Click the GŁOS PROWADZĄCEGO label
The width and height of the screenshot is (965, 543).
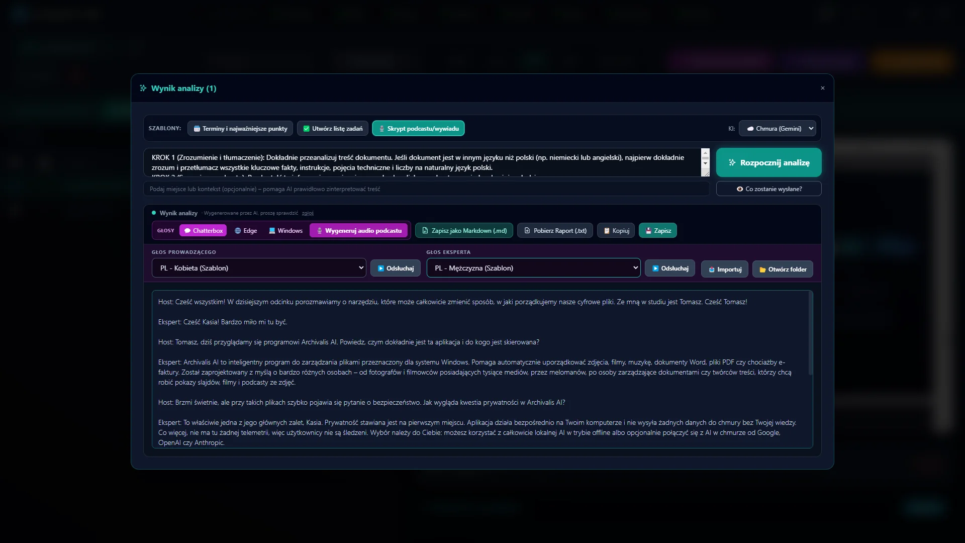click(184, 252)
